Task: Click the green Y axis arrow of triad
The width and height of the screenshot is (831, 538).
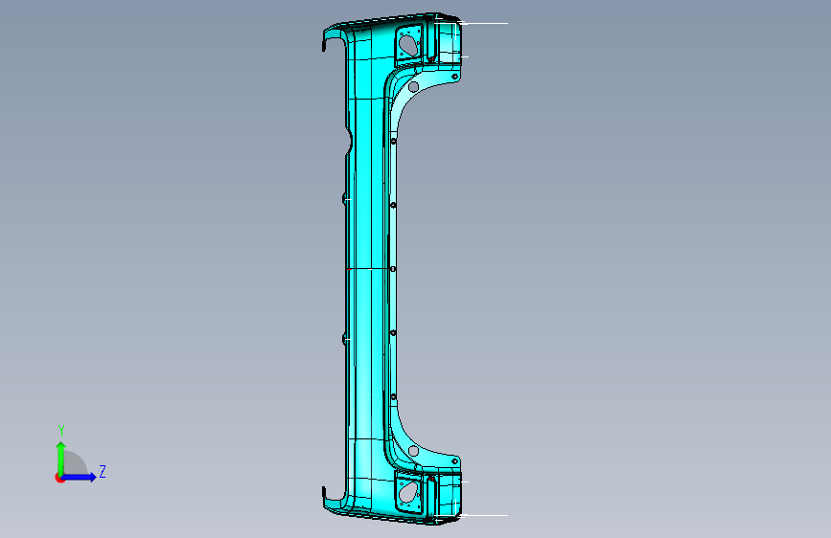Action: 61,458
